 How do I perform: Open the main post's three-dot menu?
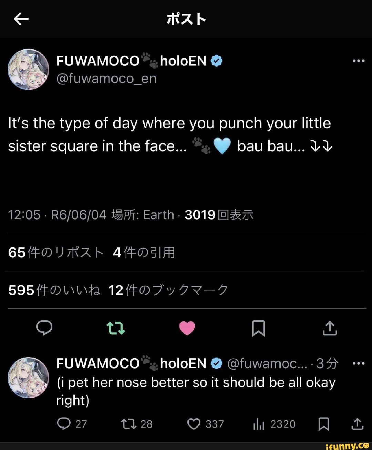coord(359,61)
